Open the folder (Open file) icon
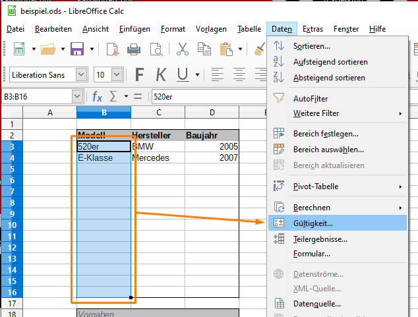Image resolution: width=418 pixels, height=317 pixels. point(48,49)
